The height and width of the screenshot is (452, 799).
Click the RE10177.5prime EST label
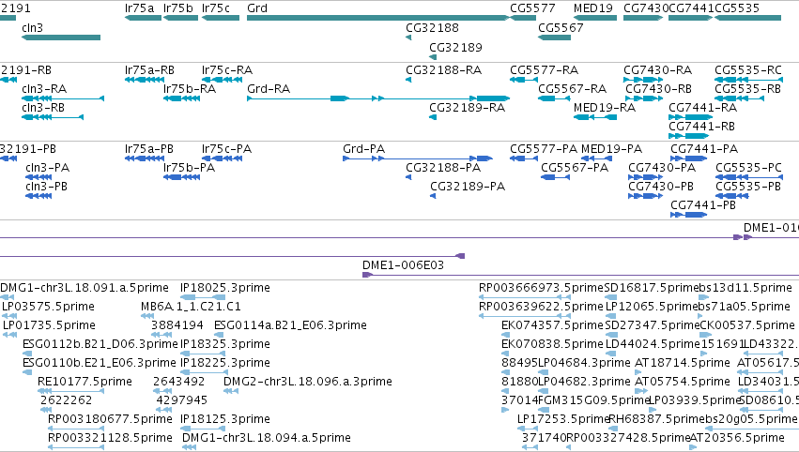85,382
